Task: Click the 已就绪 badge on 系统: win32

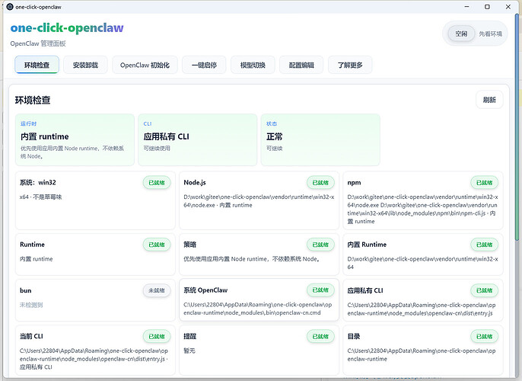Action: [157, 183]
